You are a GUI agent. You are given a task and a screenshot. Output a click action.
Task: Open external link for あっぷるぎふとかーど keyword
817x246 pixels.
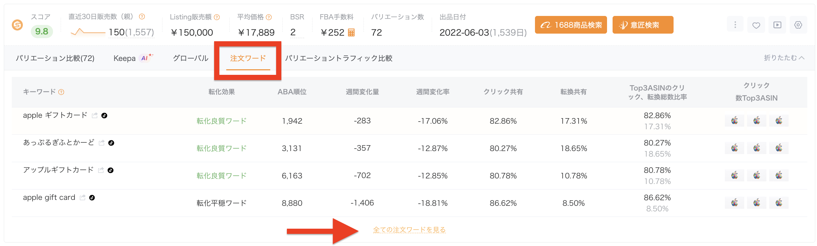tap(102, 143)
